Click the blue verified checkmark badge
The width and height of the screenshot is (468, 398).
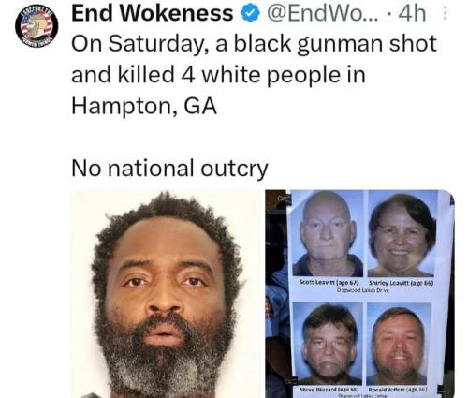(x=250, y=14)
